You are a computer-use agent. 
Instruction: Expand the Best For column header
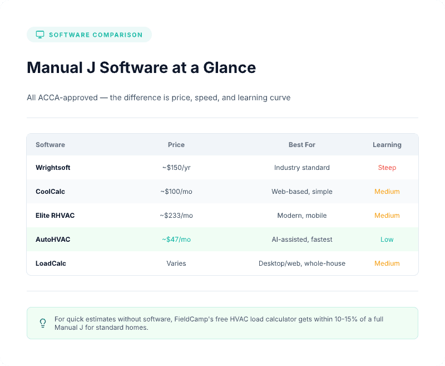[302, 144]
